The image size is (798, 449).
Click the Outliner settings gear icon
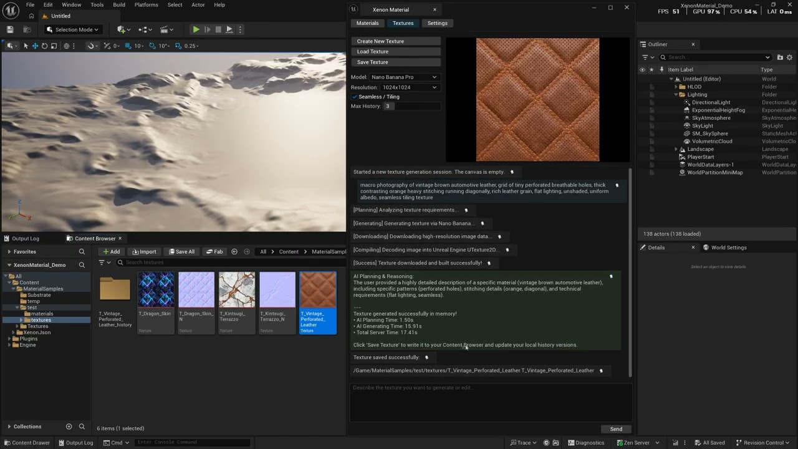pyautogui.click(x=790, y=57)
